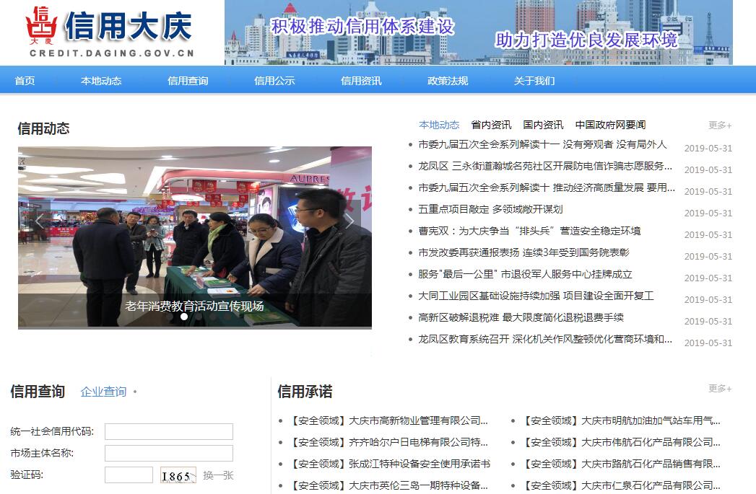Open article 大同工业园区基础设施持续加强

tap(536, 296)
